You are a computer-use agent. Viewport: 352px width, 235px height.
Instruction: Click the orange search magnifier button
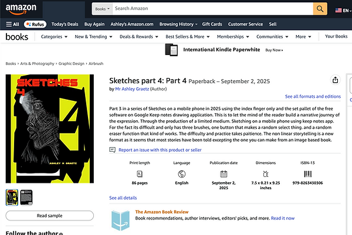point(336,9)
